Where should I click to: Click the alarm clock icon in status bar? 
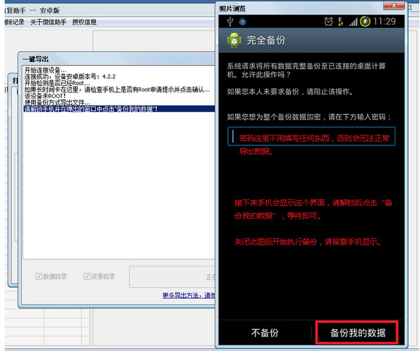point(328,22)
